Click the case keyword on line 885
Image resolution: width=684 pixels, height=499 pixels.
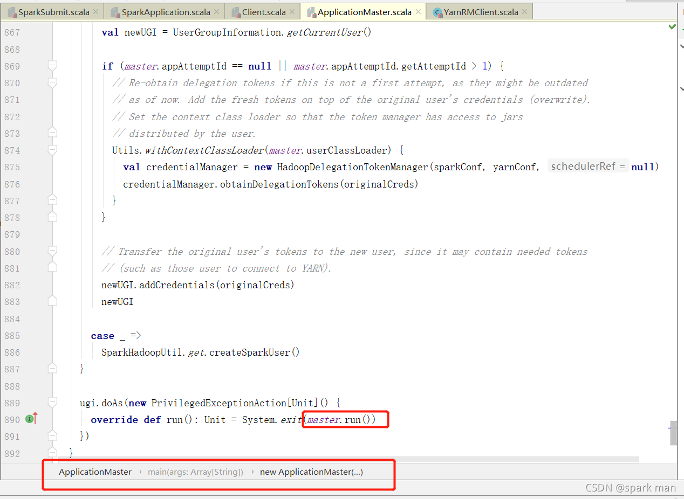click(x=102, y=336)
